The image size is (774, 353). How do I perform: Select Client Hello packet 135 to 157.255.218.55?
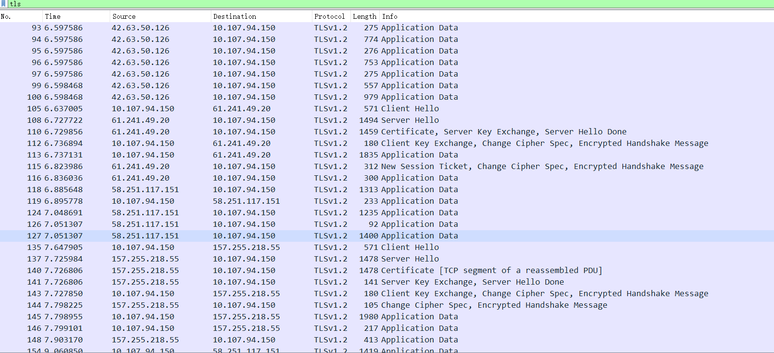click(x=387, y=248)
